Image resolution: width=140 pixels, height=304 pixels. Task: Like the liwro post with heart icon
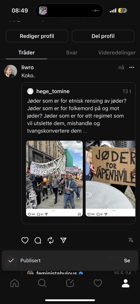[25, 240]
